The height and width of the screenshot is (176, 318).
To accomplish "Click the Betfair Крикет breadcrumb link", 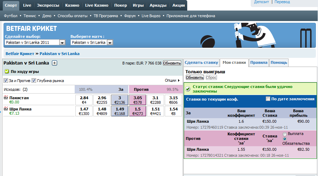I will (x=20, y=54).
